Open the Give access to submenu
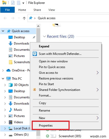 66,73
